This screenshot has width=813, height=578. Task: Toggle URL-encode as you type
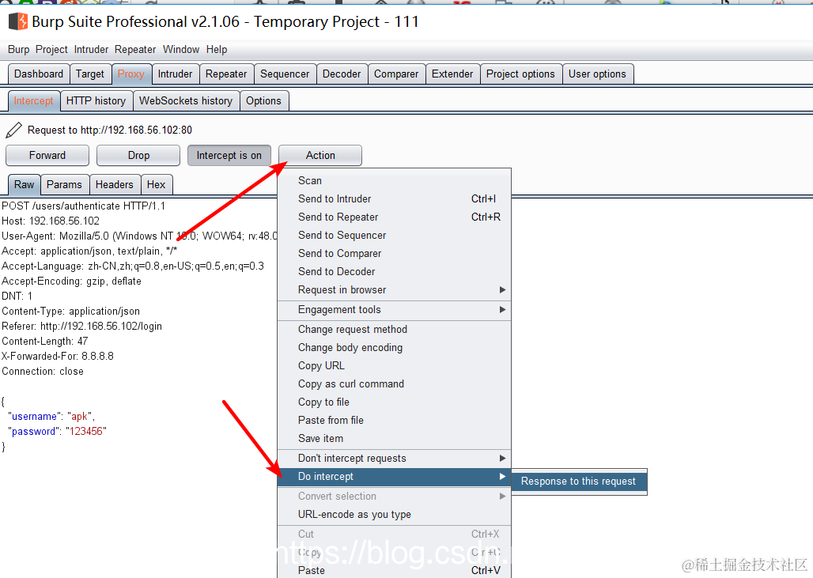(394, 515)
